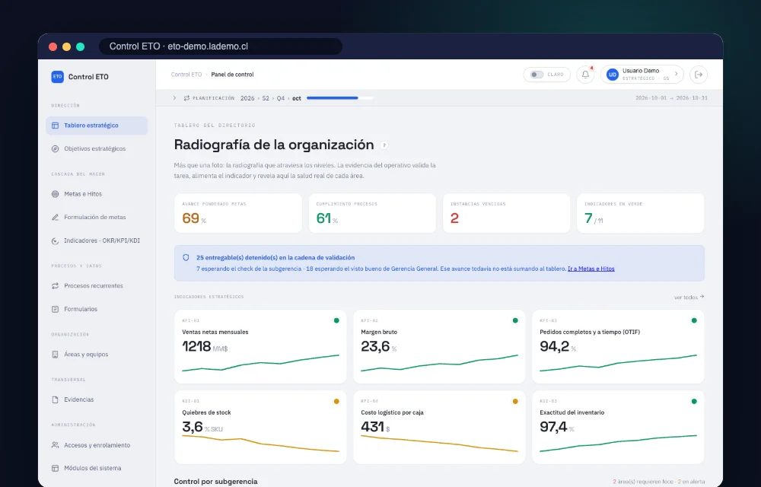Click the help question mark beside the page title
Image resolution: width=761 pixels, height=487 pixels.
click(384, 145)
